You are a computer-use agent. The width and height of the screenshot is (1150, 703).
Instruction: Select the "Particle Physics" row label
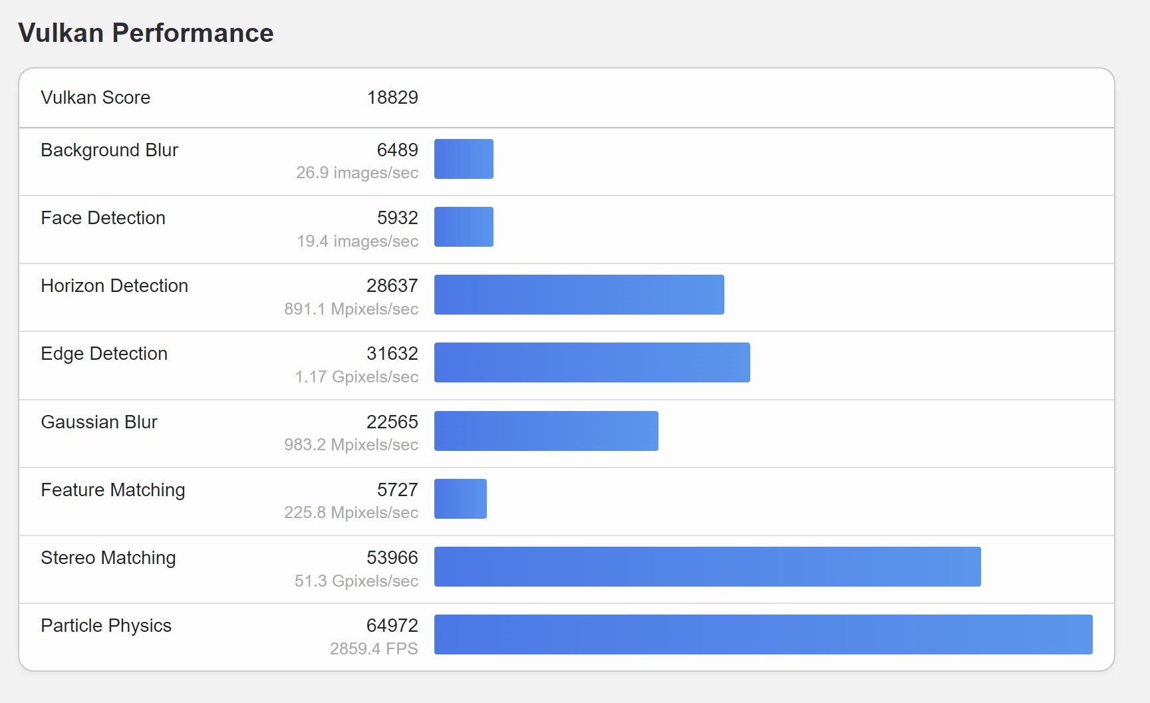(x=106, y=626)
